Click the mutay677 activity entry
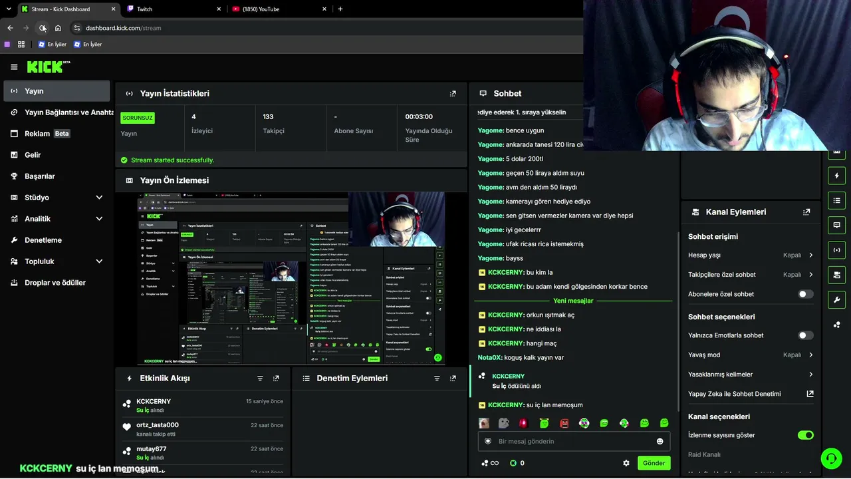 pyautogui.click(x=203, y=453)
